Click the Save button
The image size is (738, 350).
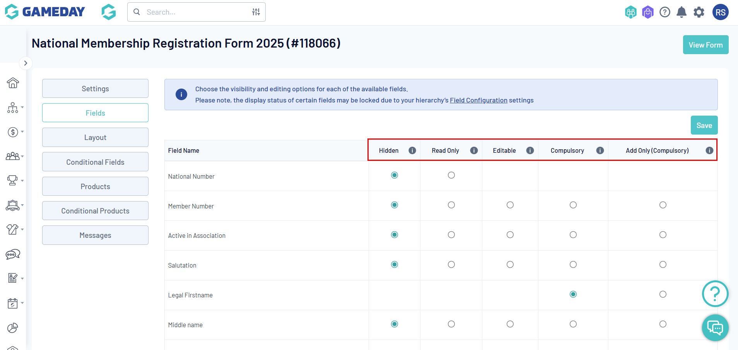[x=704, y=125]
